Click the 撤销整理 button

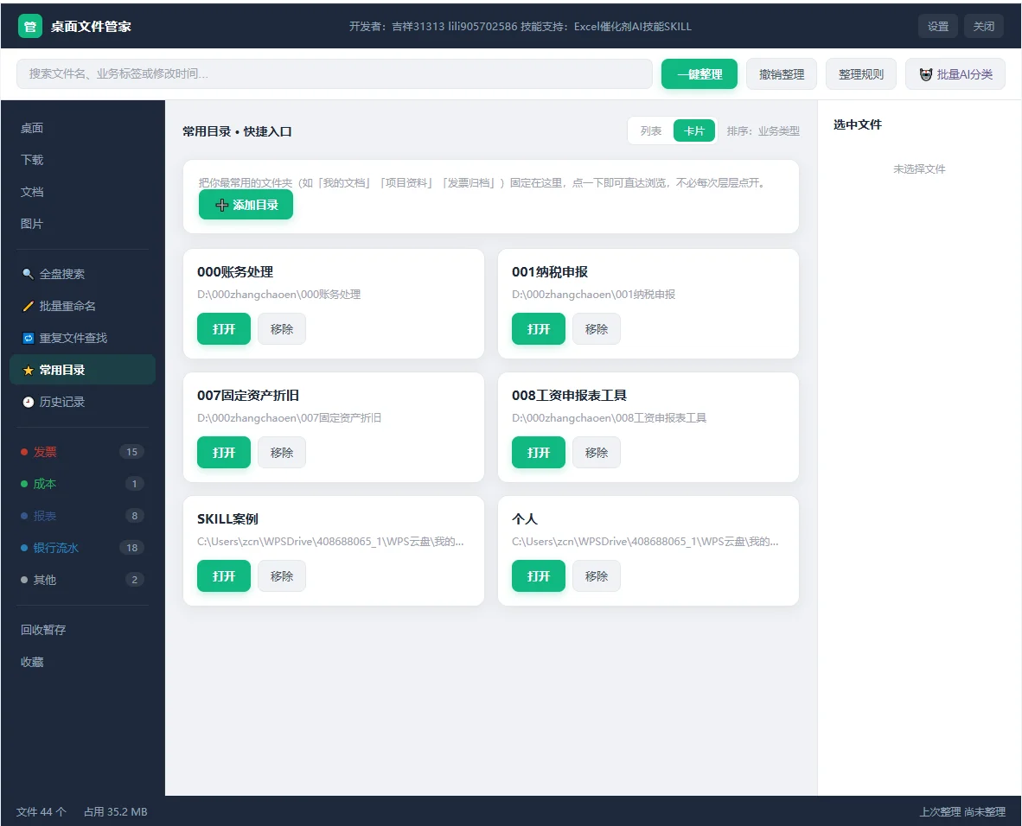pos(782,74)
